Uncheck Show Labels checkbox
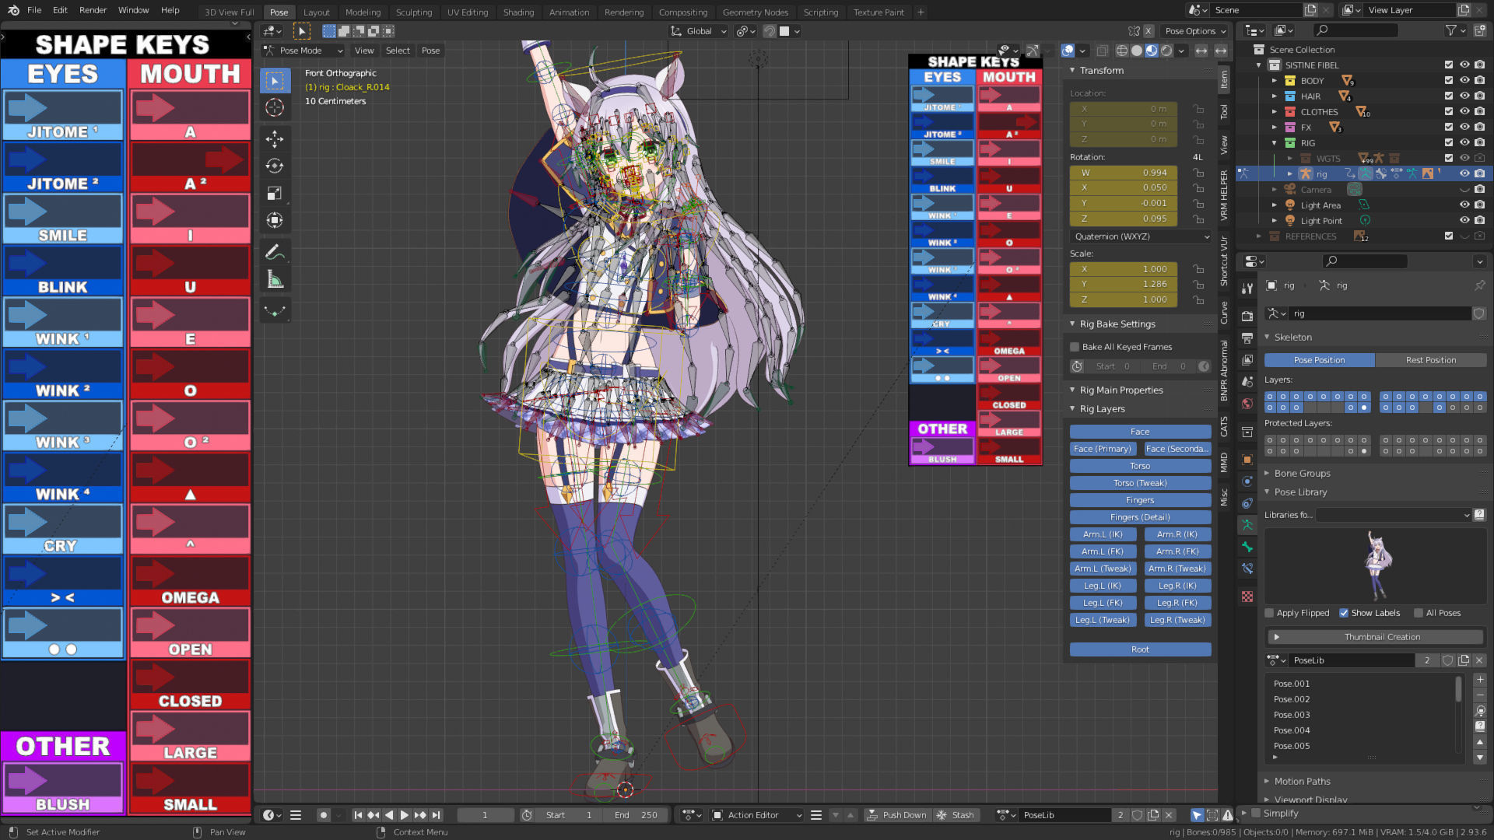Screen dimensions: 1494x840 coord(1344,613)
